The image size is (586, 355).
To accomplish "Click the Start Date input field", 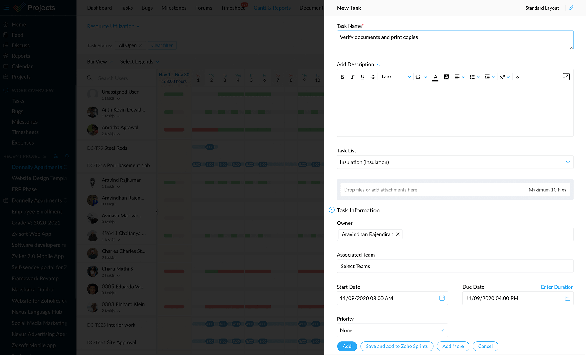I will pyautogui.click(x=392, y=298).
